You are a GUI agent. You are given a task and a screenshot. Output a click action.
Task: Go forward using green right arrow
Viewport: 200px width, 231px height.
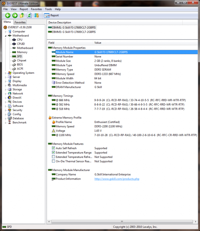pos(15,15)
